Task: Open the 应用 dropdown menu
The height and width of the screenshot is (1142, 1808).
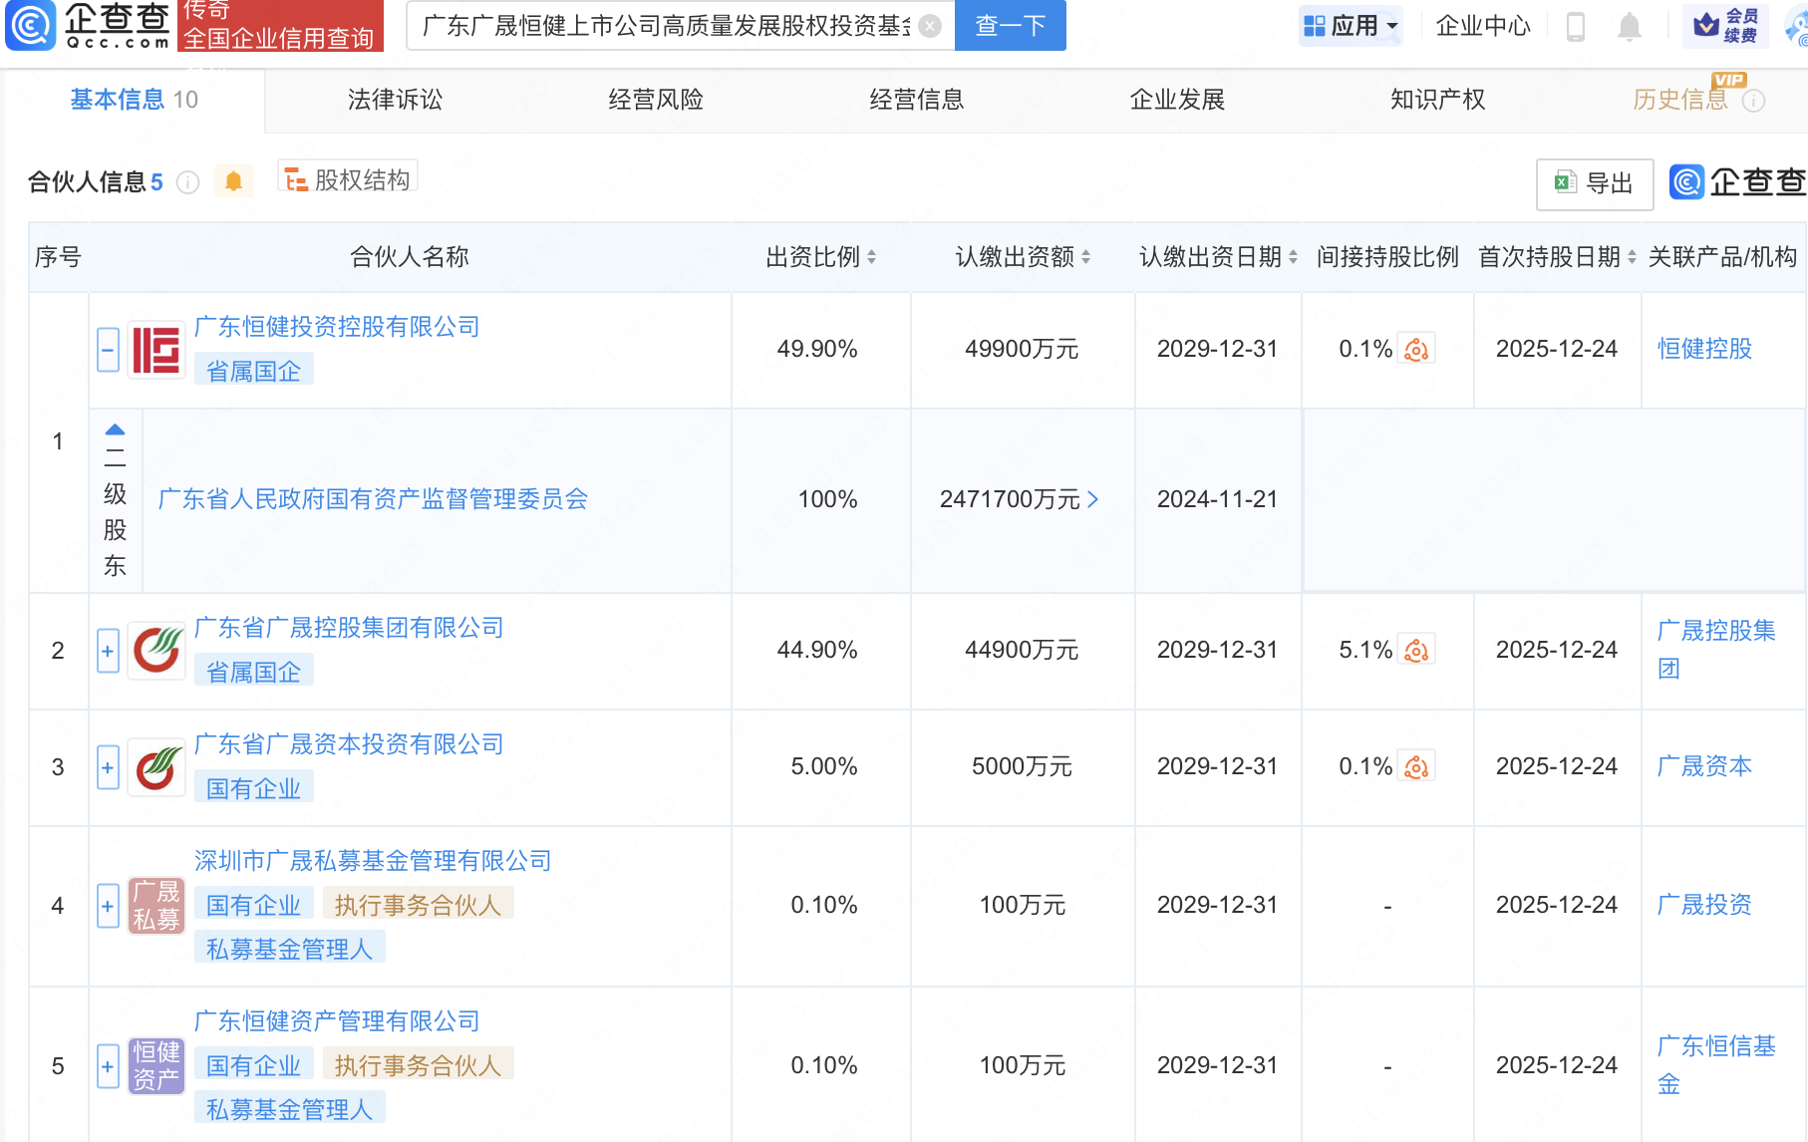Action: 1352,26
